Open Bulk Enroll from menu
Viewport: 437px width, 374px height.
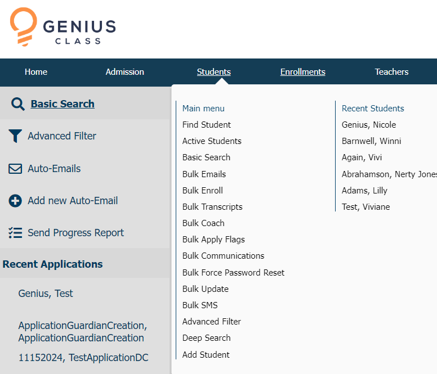[x=203, y=191]
